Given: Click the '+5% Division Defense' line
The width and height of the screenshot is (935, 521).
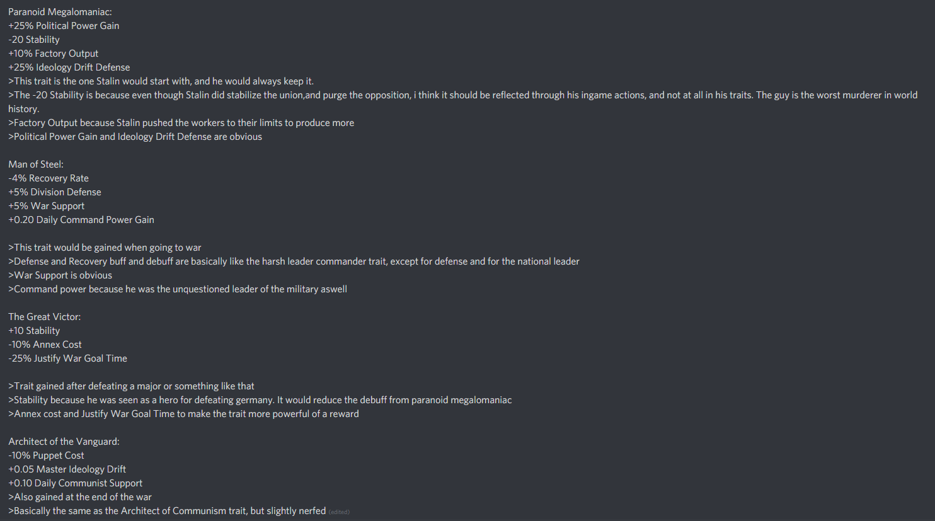Looking at the screenshot, I should pos(55,192).
